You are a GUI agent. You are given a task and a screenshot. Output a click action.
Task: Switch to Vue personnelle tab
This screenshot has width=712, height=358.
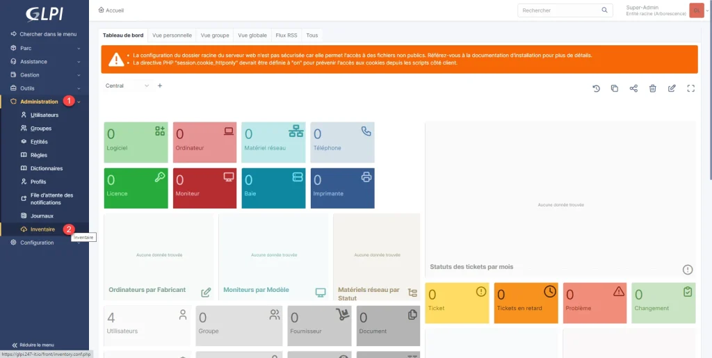pos(172,35)
